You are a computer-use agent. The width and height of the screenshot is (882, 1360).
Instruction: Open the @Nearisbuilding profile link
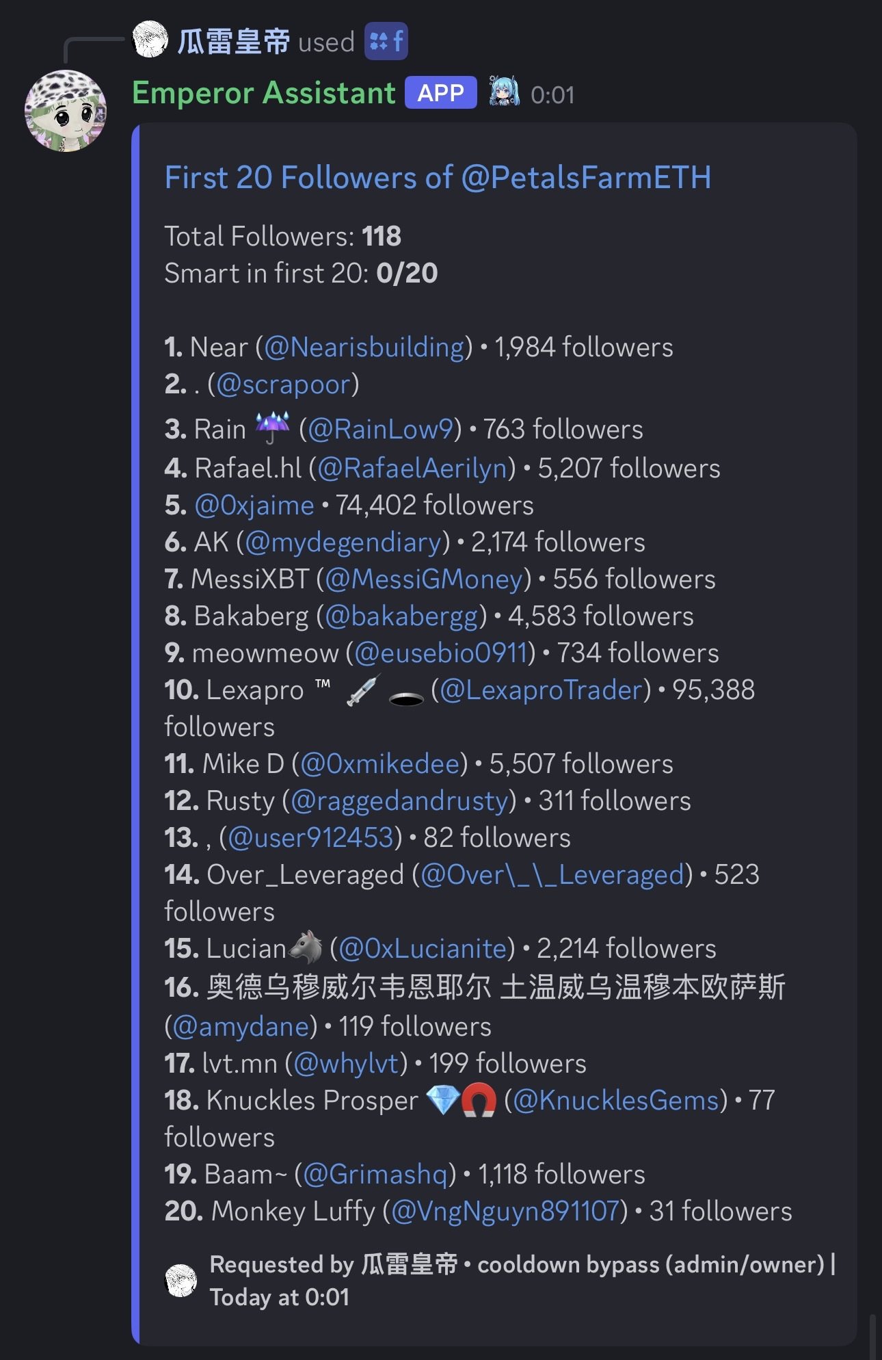click(x=364, y=348)
